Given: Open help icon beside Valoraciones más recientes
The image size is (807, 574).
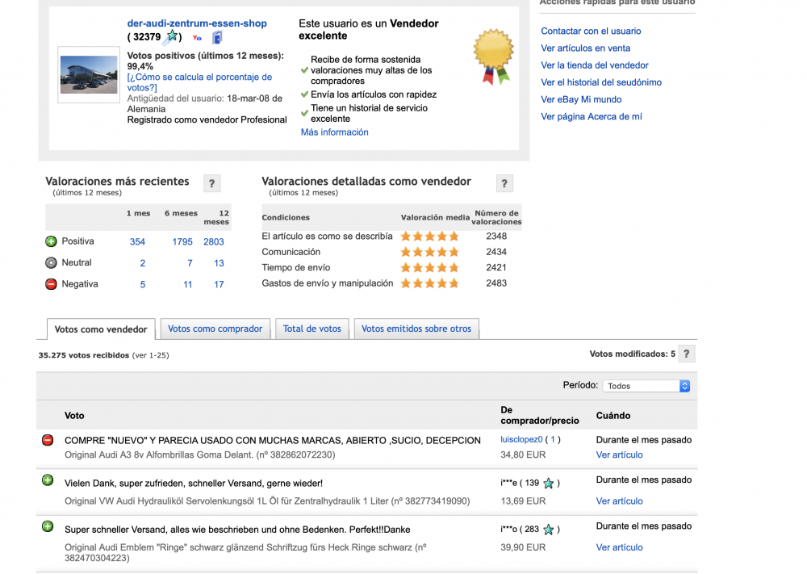Looking at the screenshot, I should pyautogui.click(x=211, y=183).
